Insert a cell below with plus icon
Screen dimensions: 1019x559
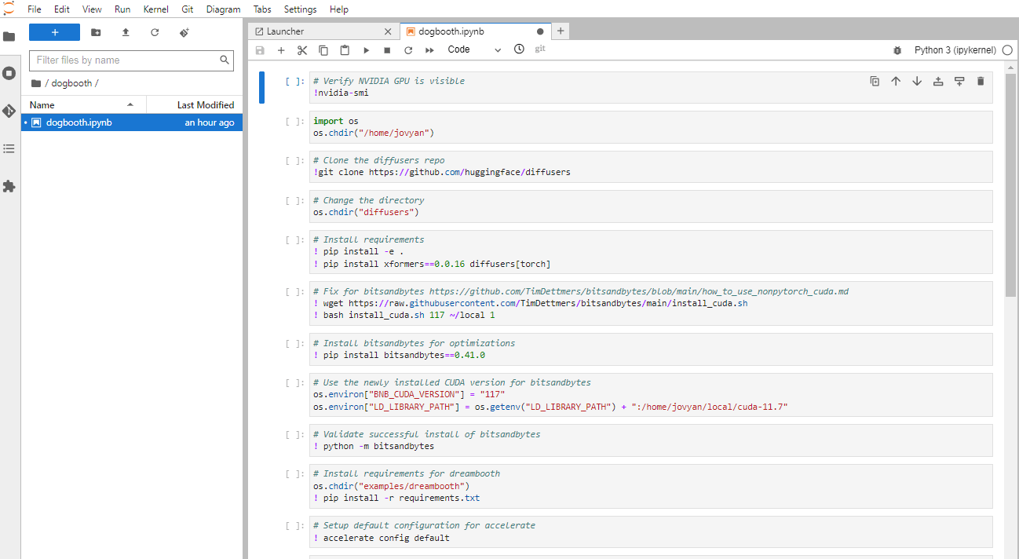pos(281,49)
